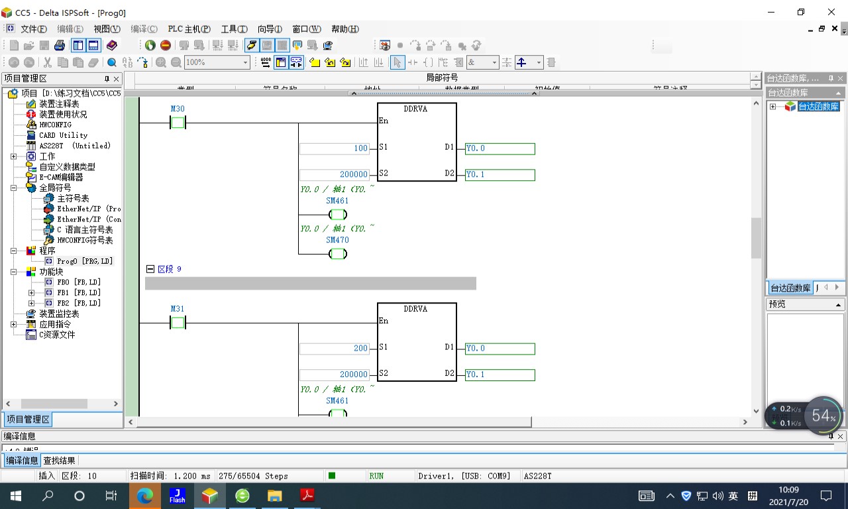Viewport: 848px width, 509px height.
Task: Click the contact insertion tool icon
Action: pyautogui.click(x=413, y=62)
